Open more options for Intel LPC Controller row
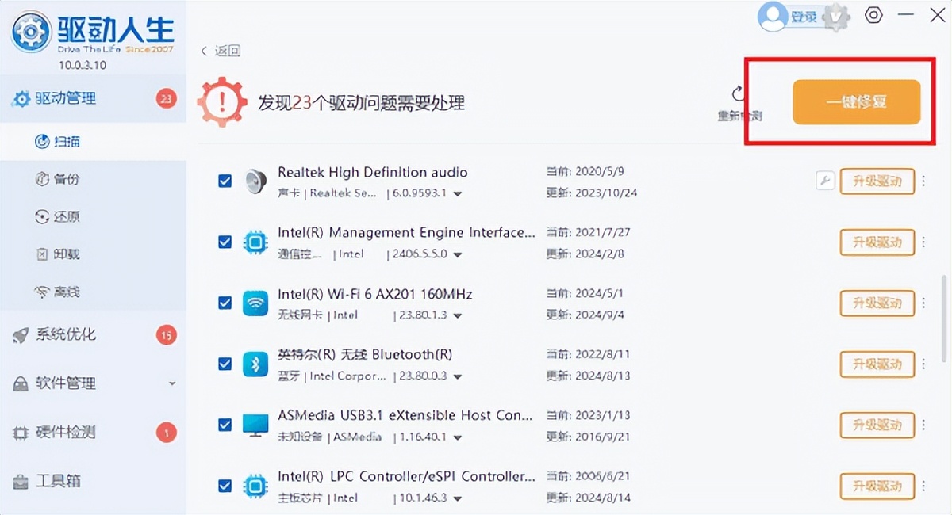 923,486
